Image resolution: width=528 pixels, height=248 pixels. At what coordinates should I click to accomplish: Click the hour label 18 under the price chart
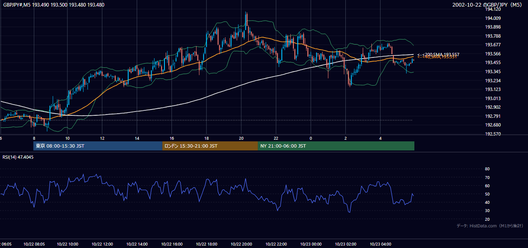coord(207,138)
